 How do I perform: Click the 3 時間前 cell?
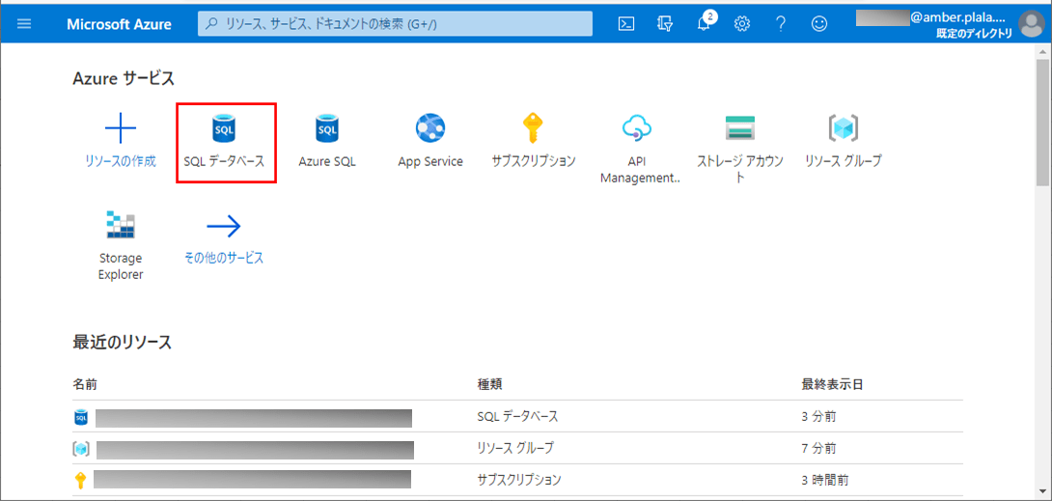click(824, 480)
